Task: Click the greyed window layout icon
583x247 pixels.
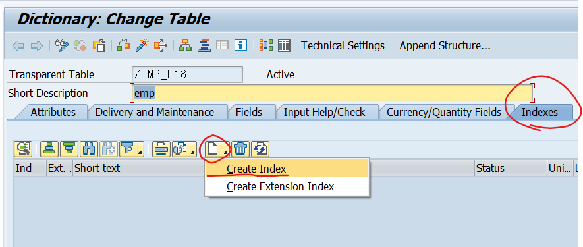Action: pos(223,45)
